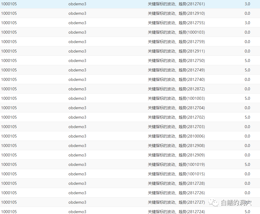Click the entry with ID (2812702)
This screenshot has width=260, height=214.
pos(176,117)
